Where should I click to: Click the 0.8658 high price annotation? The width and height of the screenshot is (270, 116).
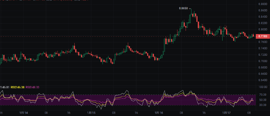pyautogui.click(x=183, y=8)
